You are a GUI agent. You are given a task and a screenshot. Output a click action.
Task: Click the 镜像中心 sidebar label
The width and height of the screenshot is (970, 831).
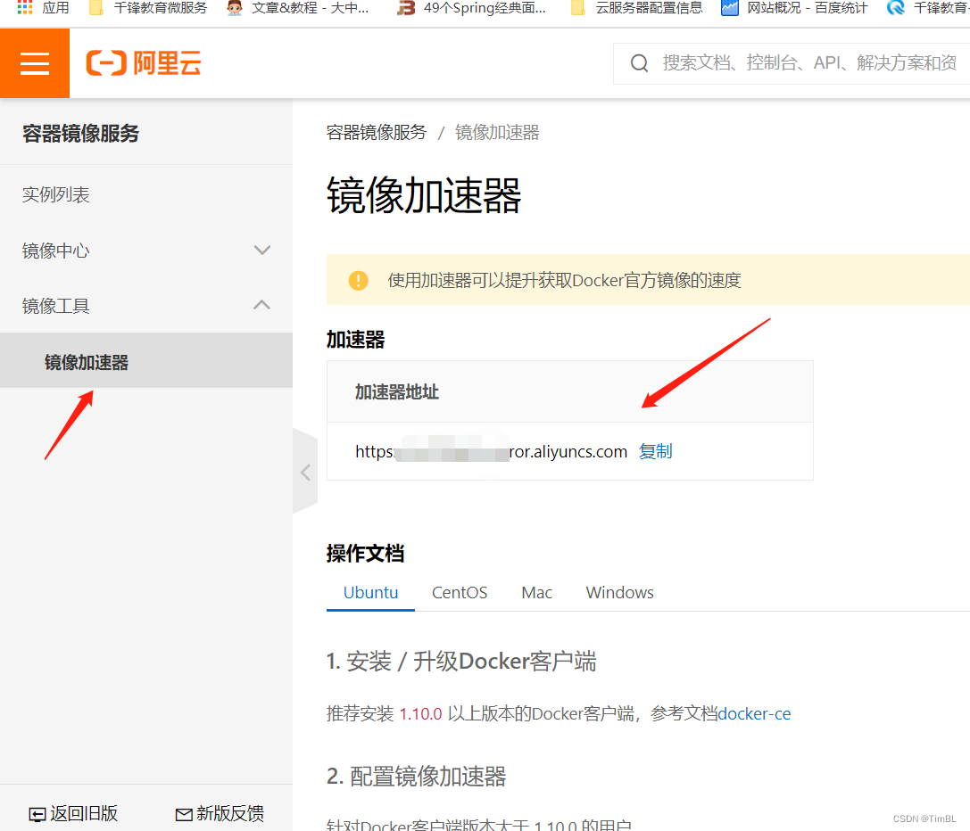(x=55, y=251)
